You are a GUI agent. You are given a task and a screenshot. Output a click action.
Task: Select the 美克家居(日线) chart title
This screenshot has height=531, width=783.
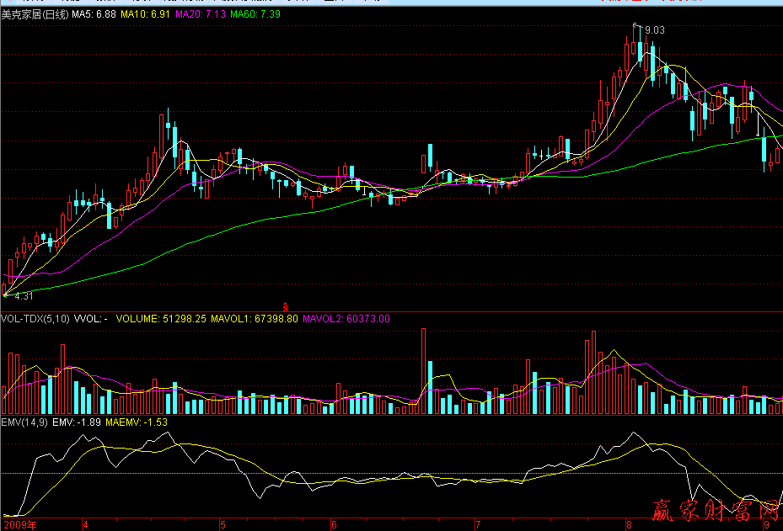pos(35,15)
